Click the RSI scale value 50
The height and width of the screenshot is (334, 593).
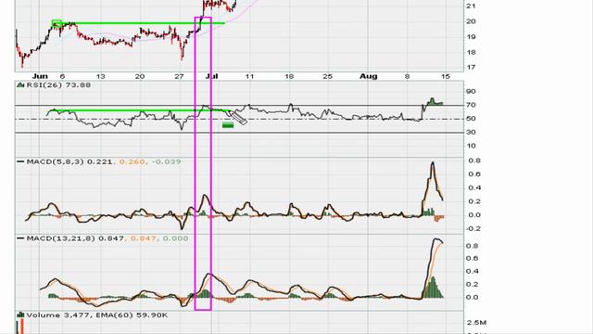pos(472,119)
